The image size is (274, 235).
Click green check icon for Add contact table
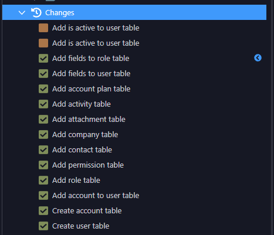43,149
